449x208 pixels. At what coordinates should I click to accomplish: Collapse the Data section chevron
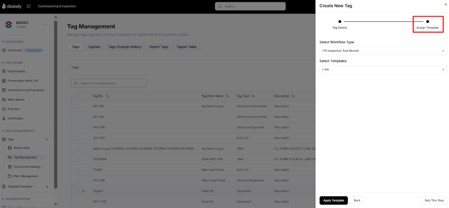pyautogui.click(x=47, y=139)
